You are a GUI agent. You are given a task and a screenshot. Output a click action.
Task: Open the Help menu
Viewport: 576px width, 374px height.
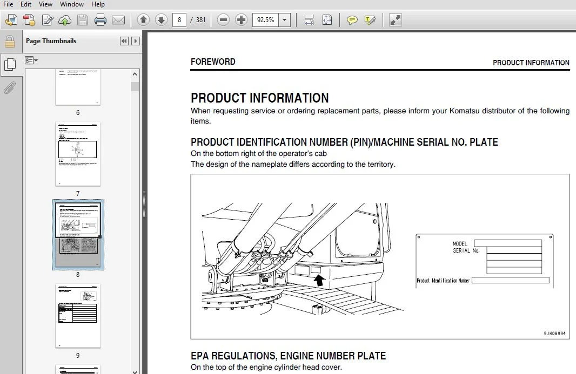[x=98, y=4]
